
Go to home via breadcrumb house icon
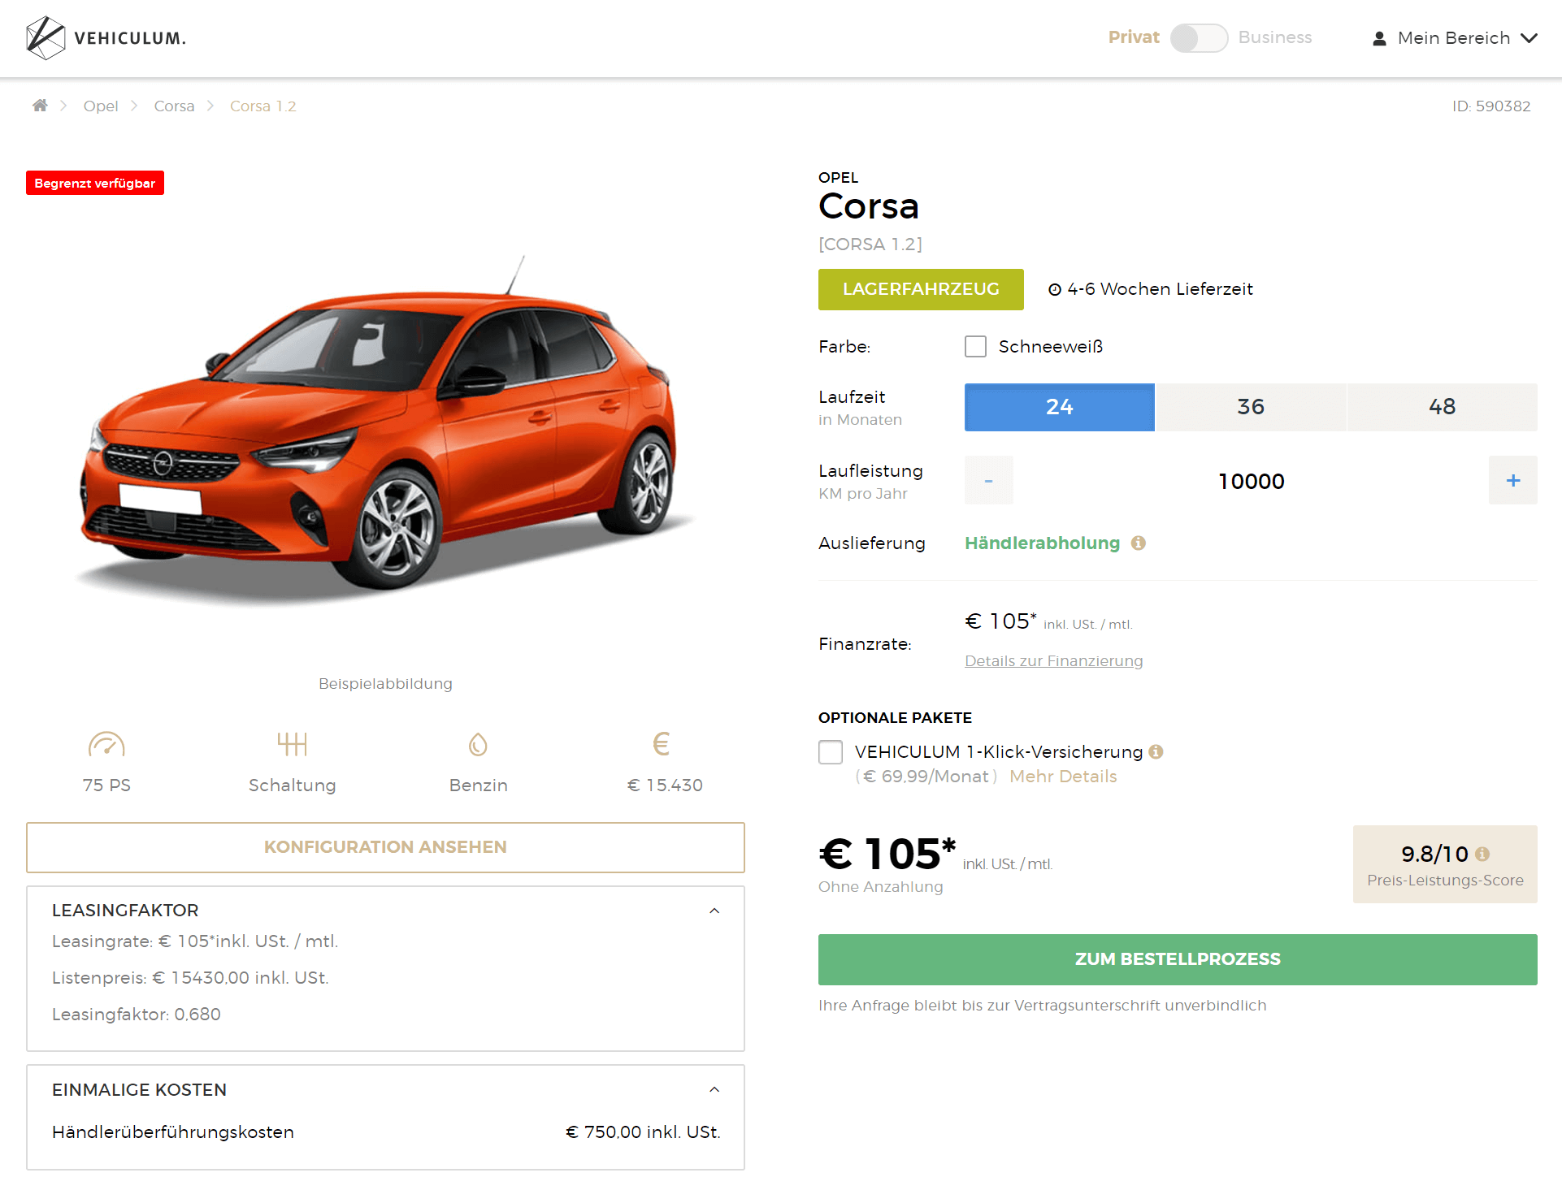tap(40, 106)
